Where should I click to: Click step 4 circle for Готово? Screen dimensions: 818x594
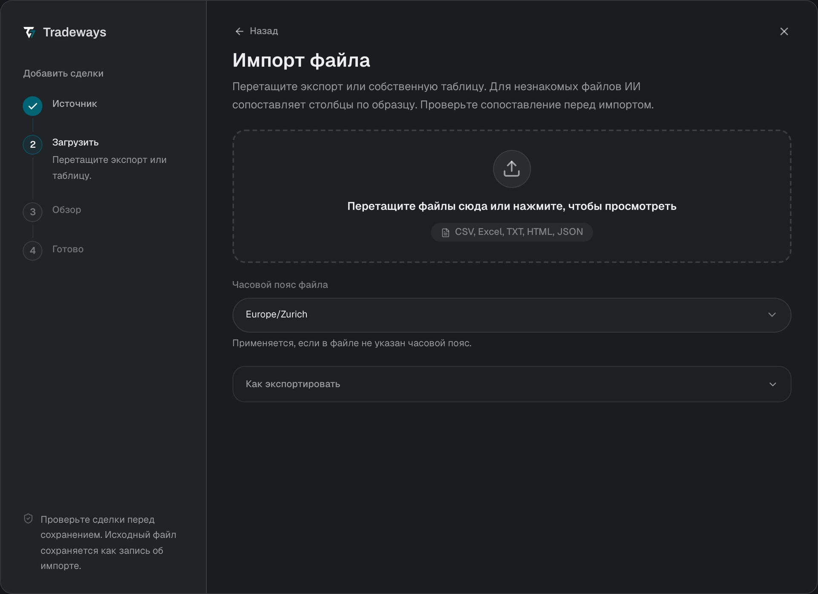(x=32, y=251)
